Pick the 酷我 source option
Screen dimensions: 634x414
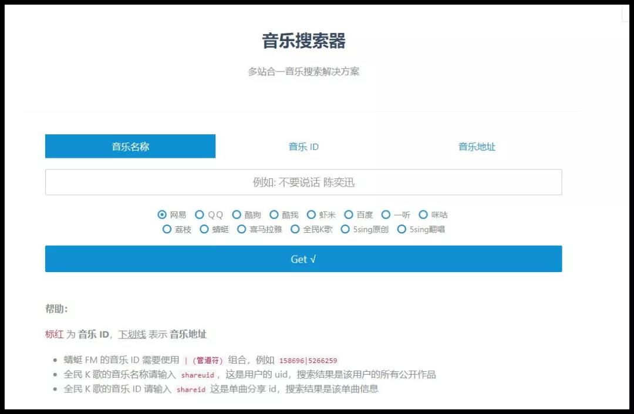coord(274,215)
